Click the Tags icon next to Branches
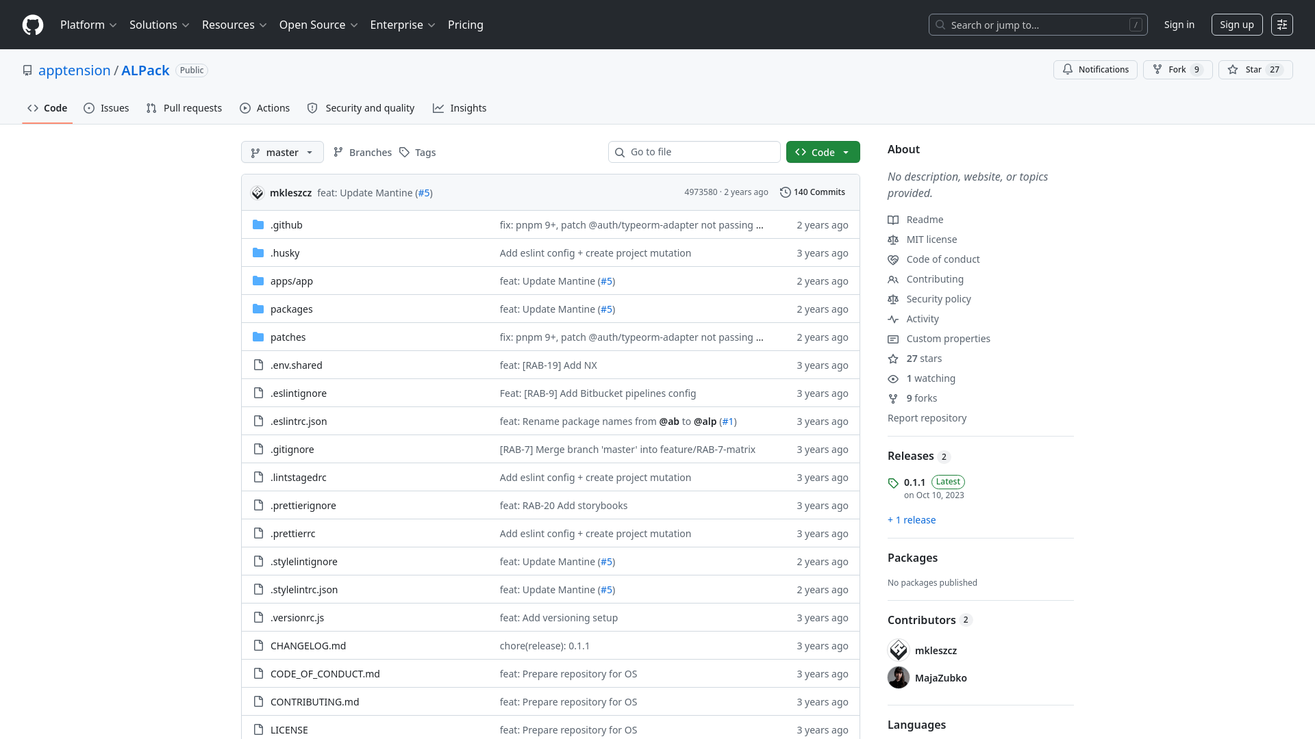The height and width of the screenshot is (739, 1315). click(405, 153)
